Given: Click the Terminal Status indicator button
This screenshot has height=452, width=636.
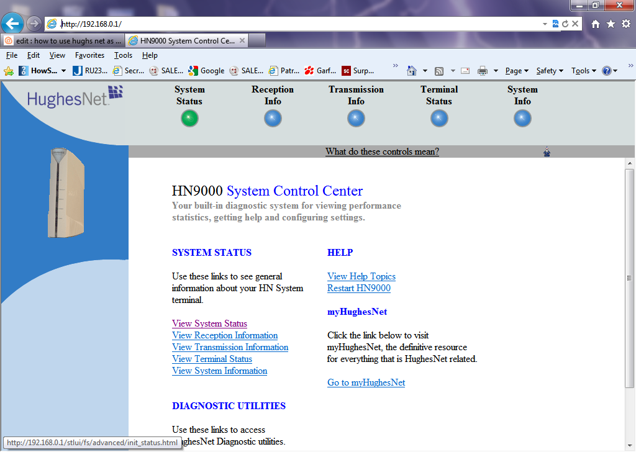Looking at the screenshot, I should click(439, 118).
